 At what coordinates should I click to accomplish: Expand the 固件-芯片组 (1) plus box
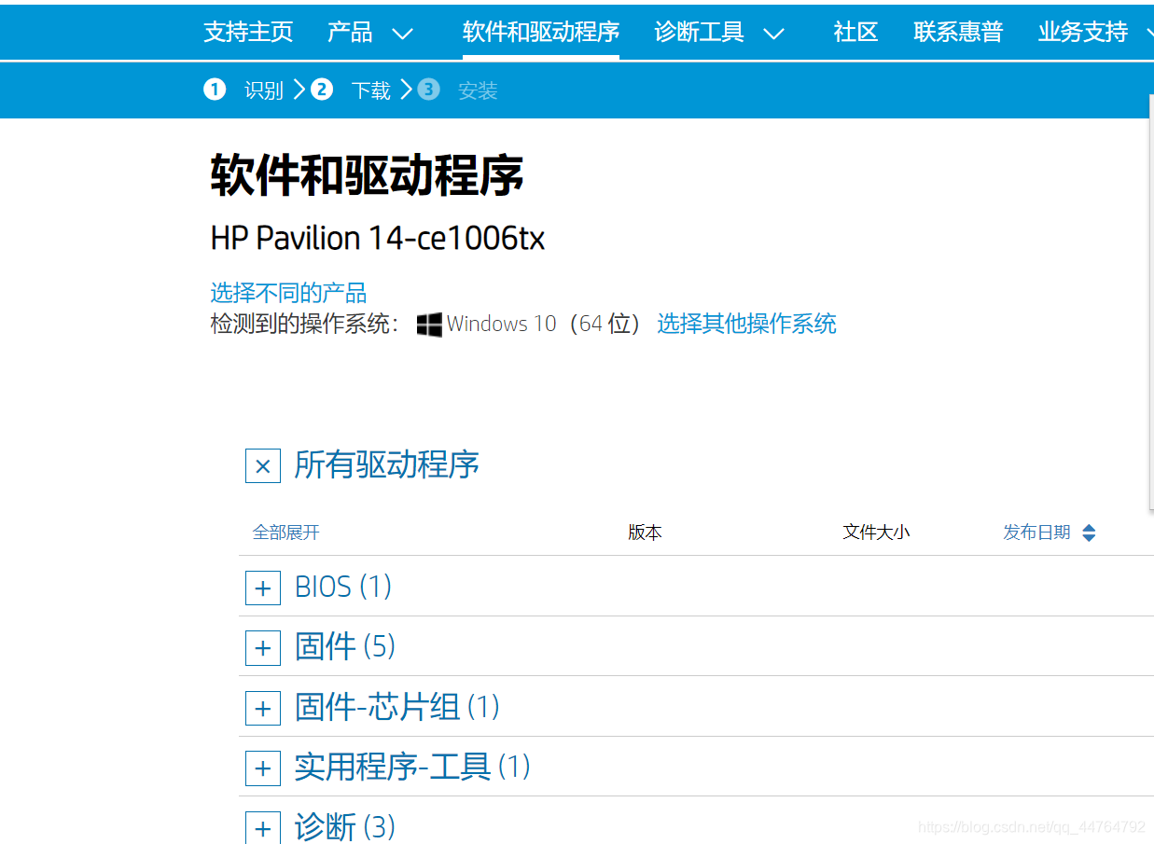[263, 708]
